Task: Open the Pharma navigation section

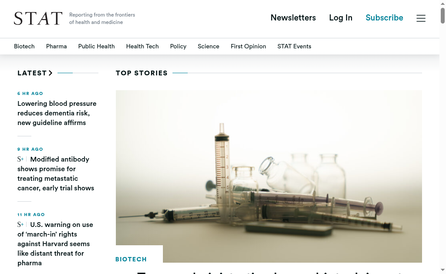Action: pyautogui.click(x=56, y=46)
